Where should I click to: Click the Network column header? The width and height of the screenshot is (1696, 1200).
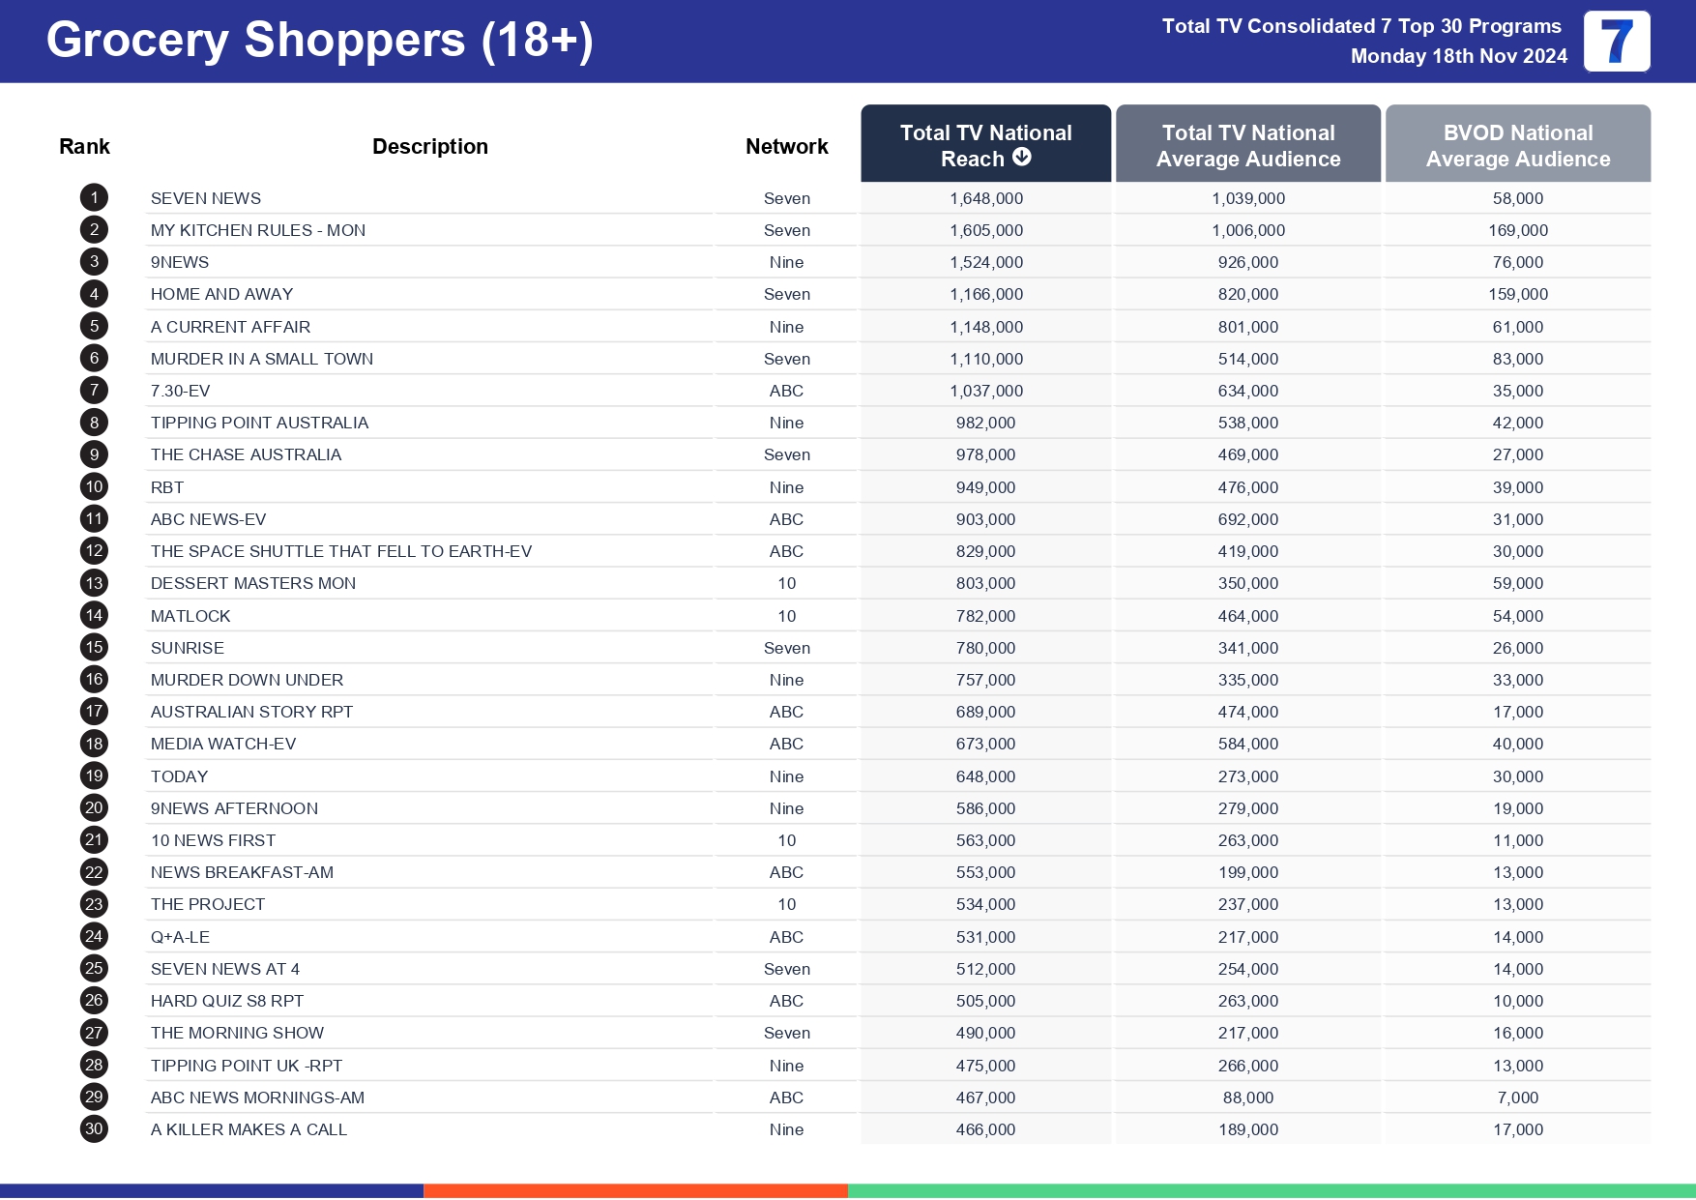point(786,146)
